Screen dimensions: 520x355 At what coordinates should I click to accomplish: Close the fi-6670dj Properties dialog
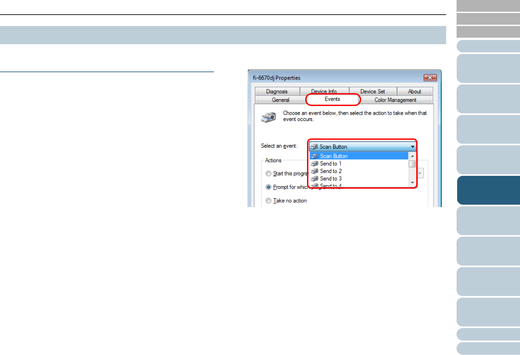tap(430, 78)
